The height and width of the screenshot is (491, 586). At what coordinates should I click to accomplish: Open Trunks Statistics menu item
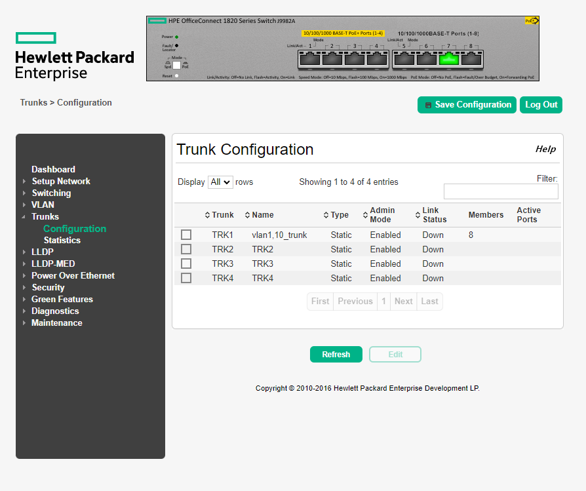[x=62, y=241]
